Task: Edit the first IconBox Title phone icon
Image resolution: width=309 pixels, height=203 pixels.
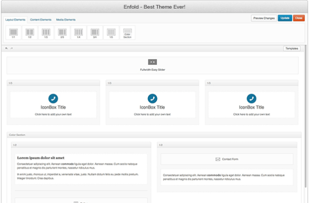Action: 53,99
